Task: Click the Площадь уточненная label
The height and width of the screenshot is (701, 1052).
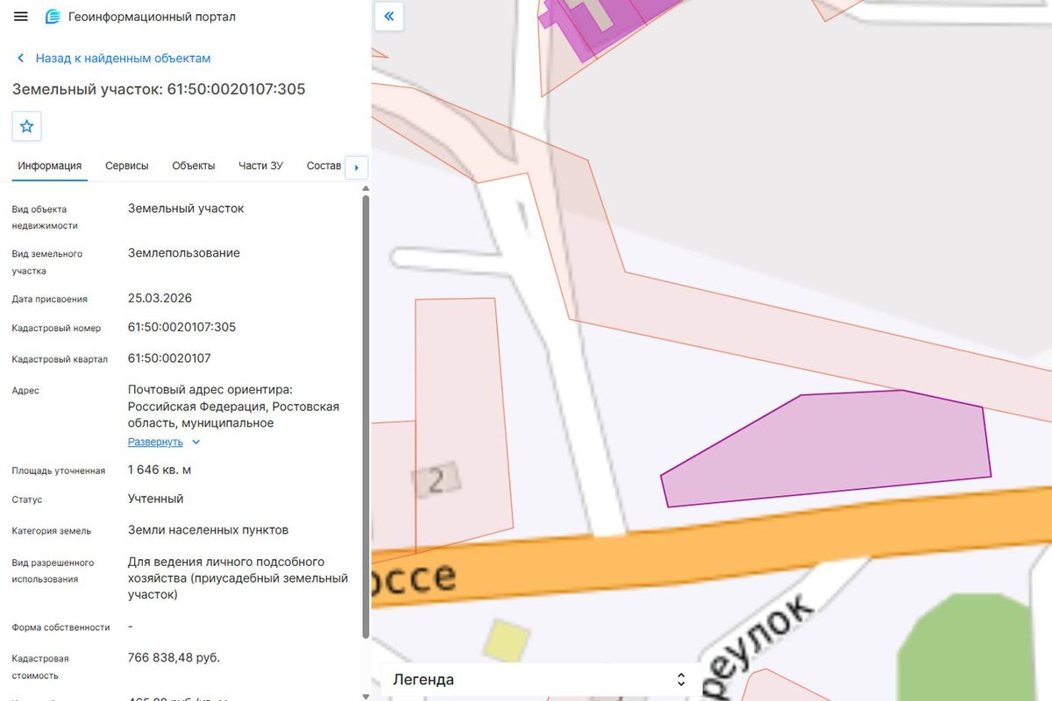Action: (x=59, y=471)
